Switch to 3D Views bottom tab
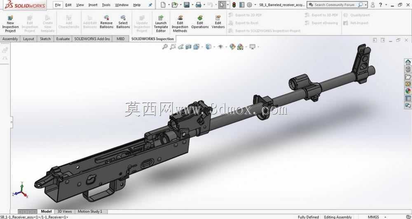The height and width of the screenshot is (219, 412). point(65,212)
